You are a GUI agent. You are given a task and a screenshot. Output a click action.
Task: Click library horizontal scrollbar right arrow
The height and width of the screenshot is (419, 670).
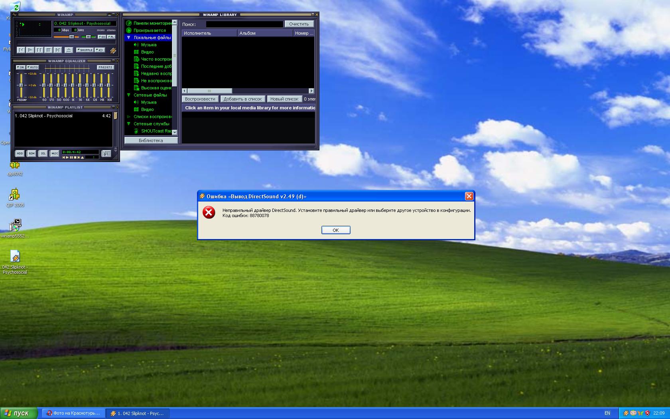[311, 91]
